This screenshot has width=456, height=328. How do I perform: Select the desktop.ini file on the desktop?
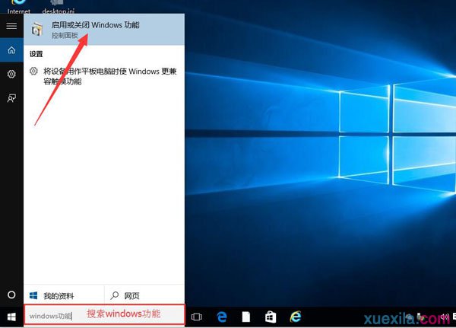(59, 8)
